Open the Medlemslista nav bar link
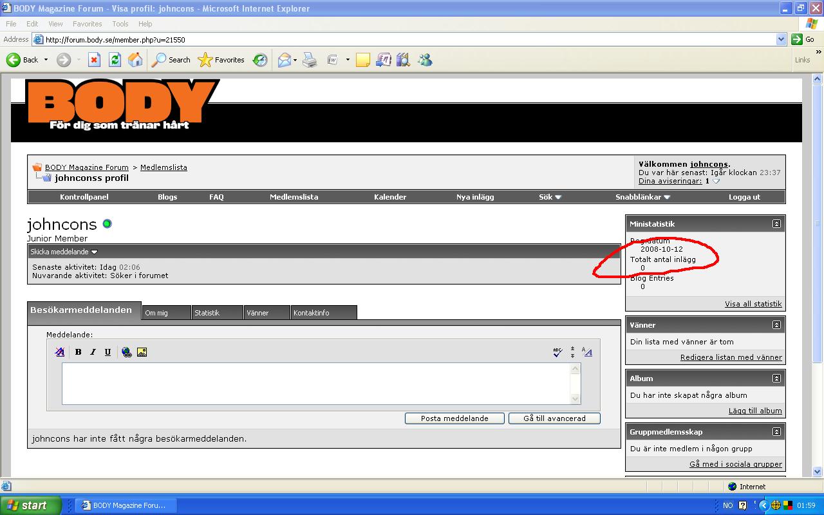Viewport: 824px width, 515px height. click(294, 197)
